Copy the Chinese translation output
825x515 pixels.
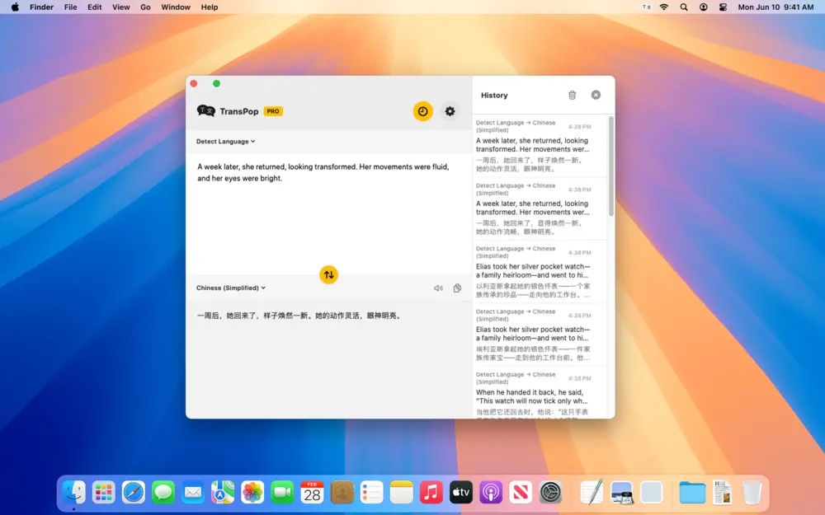457,288
